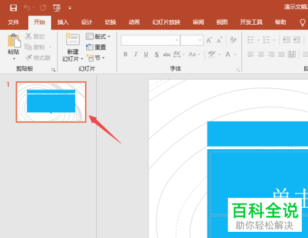Click the Redo (repeat) icon
Screen dimensions: 308x238
pos(43,8)
